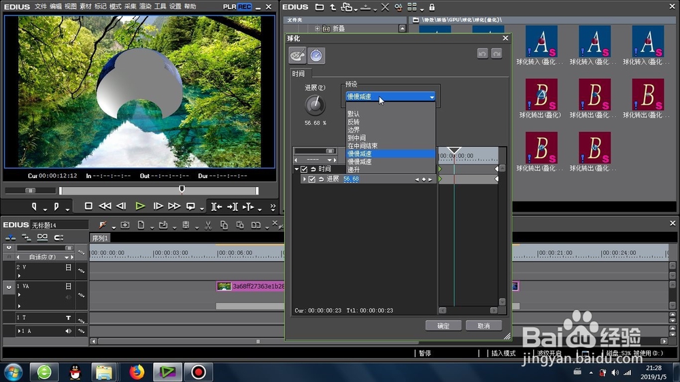The width and height of the screenshot is (680, 382).
Task: Click the parameter paint icon in 球化 dialog
Action: 298,56
